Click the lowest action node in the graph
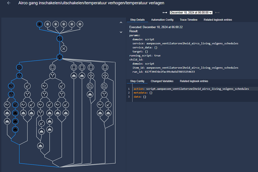The image size is (258, 172). coord(40,146)
